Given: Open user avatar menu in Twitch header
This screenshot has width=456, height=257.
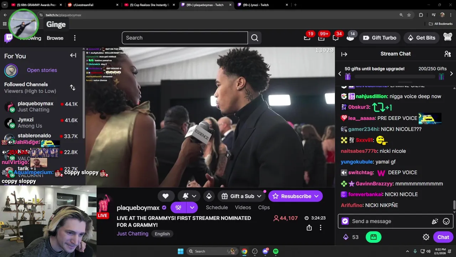Looking at the screenshot, I should click(x=448, y=37).
